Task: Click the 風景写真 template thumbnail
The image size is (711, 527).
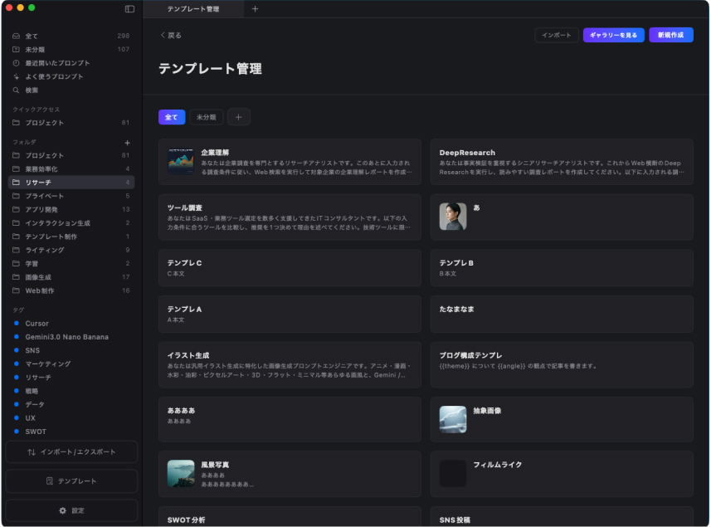Action: [181, 474]
